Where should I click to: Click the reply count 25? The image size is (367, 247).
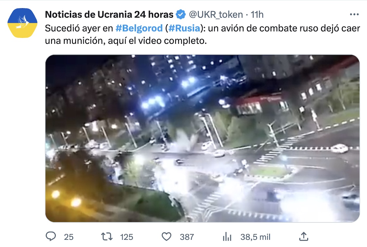point(68,237)
